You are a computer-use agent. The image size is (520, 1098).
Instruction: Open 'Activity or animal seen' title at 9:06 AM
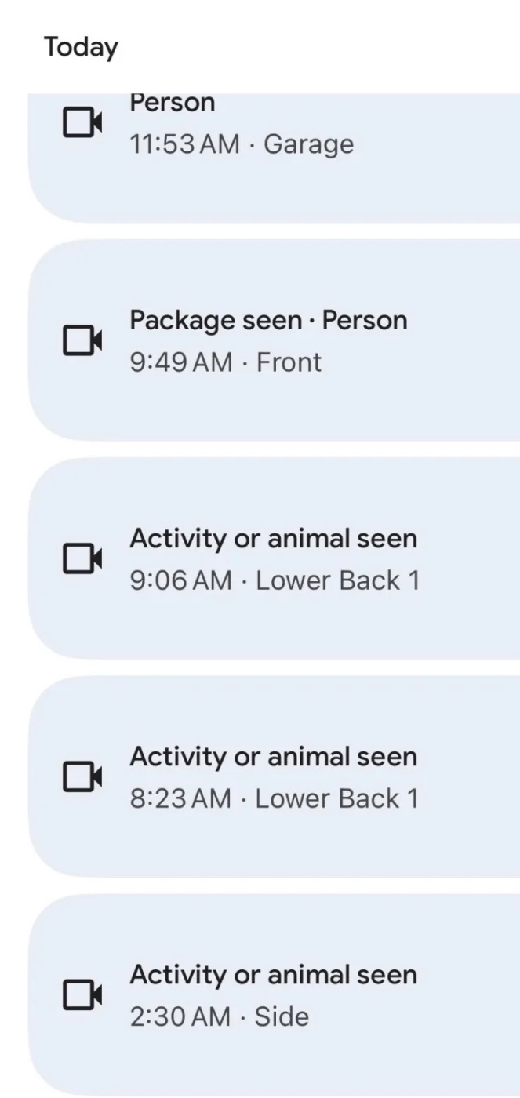point(273,539)
